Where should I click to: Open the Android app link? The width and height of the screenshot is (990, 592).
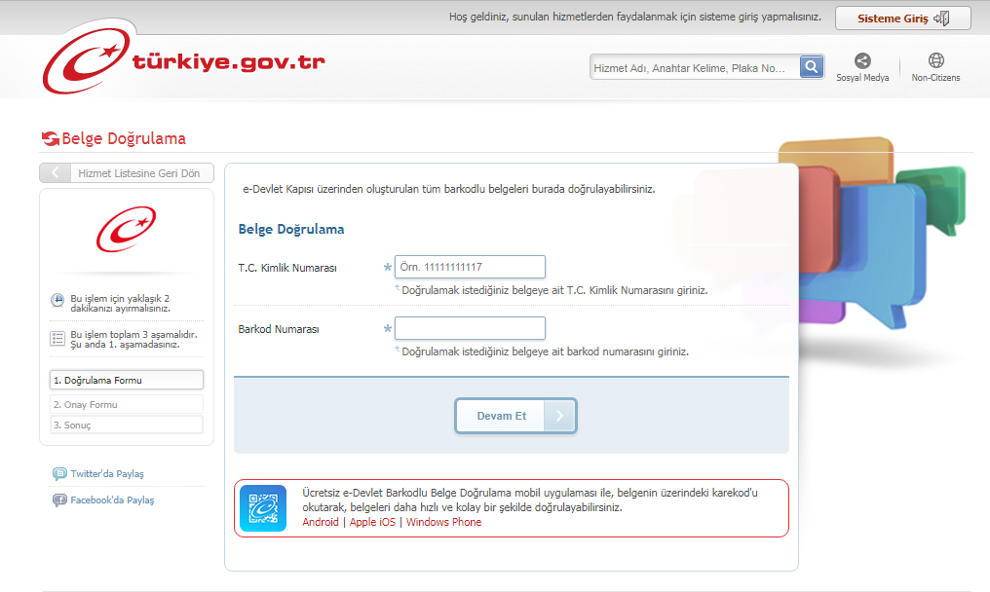coord(321,523)
